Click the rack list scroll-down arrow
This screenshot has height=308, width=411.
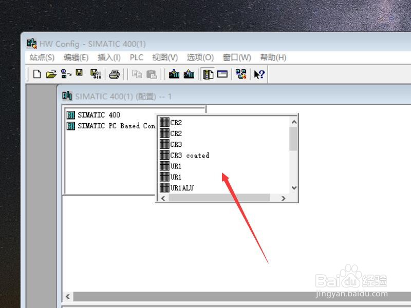tap(292, 188)
